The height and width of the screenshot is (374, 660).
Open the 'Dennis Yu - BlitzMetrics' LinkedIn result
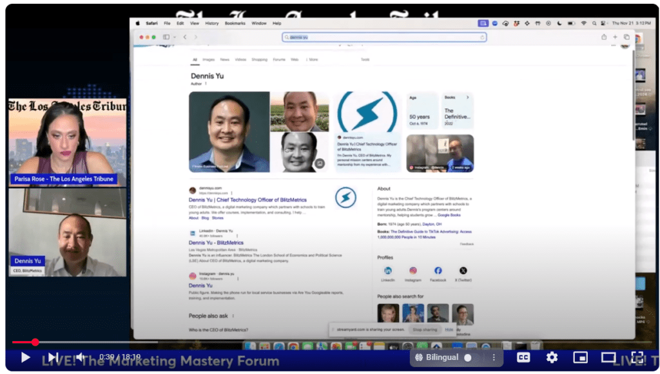217,243
